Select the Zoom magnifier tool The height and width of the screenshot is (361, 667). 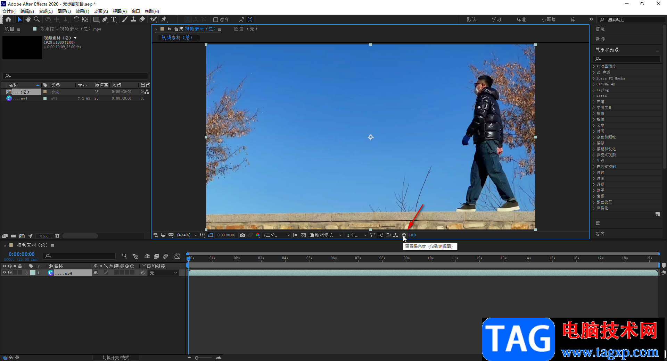37,19
